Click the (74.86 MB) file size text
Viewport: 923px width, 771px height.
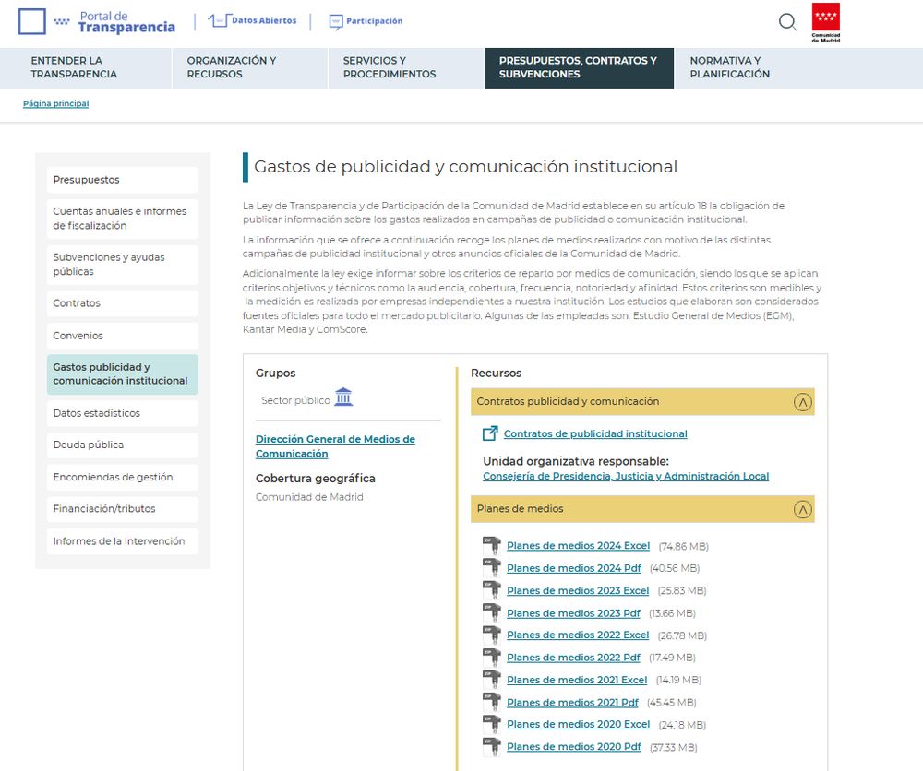click(x=683, y=546)
